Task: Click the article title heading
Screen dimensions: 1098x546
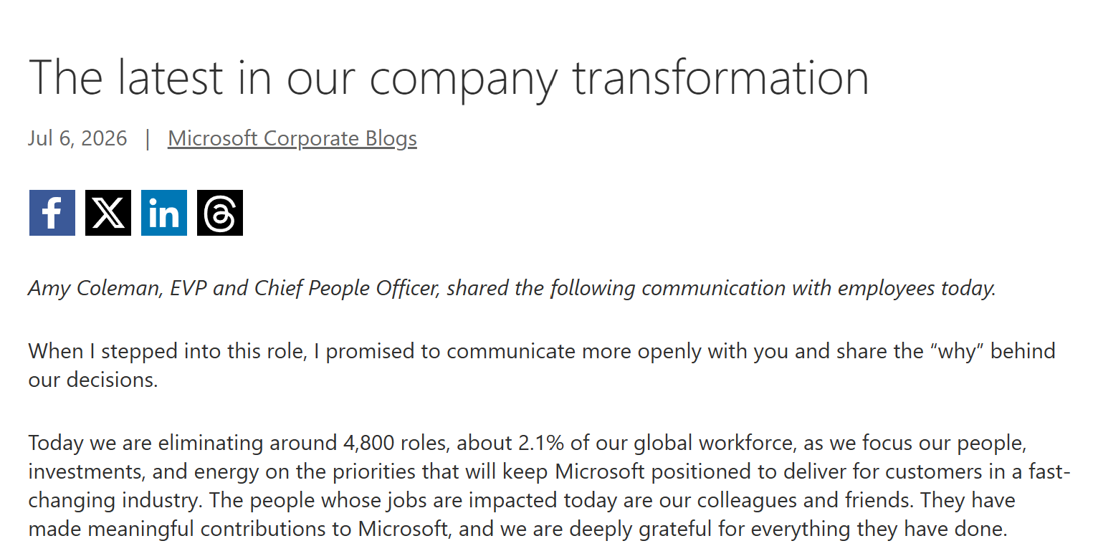Action: [449, 77]
